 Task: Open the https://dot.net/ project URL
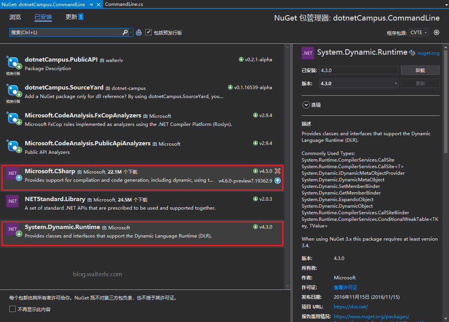[x=351, y=307]
